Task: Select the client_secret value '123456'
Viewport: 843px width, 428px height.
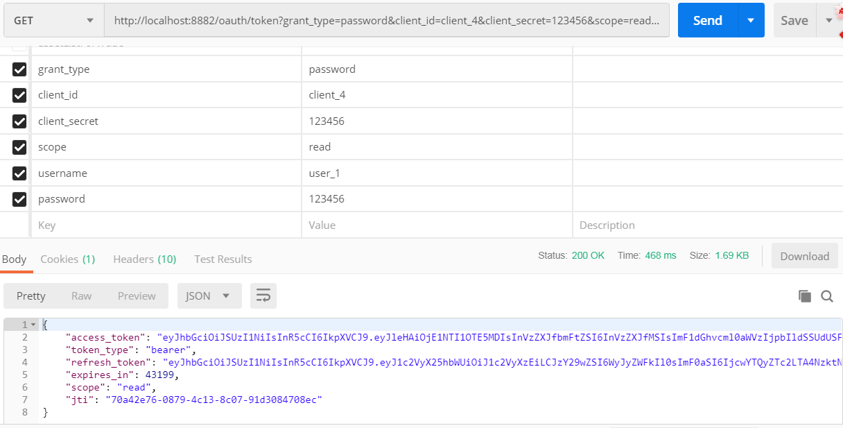Action: click(437, 121)
